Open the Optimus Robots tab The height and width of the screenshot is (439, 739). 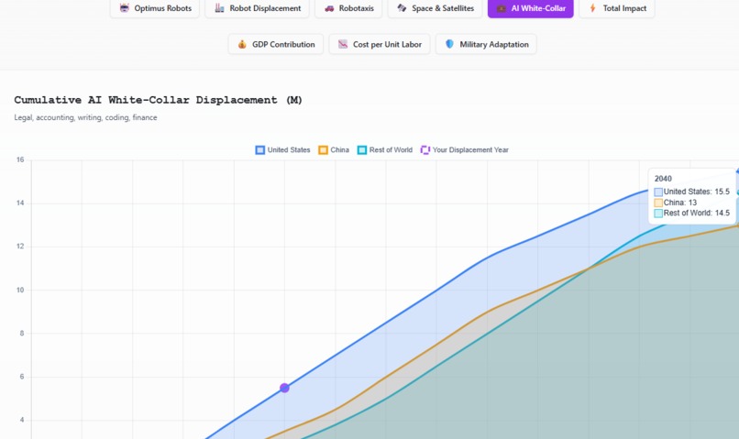point(155,8)
